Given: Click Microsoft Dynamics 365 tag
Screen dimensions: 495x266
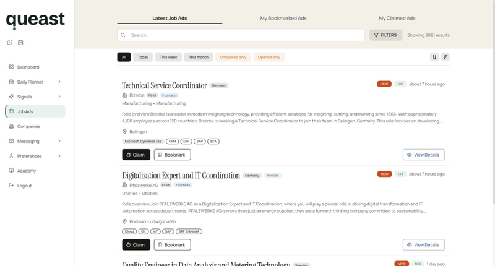Looking at the screenshot, I should point(143,142).
